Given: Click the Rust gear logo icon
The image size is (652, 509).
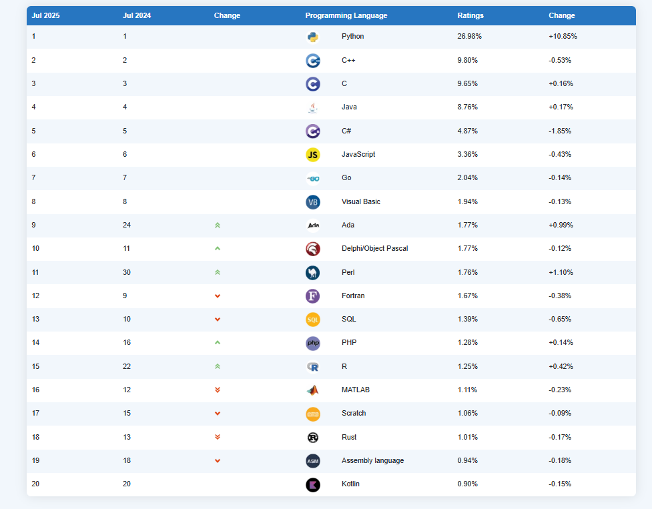Looking at the screenshot, I should pyautogui.click(x=312, y=438).
